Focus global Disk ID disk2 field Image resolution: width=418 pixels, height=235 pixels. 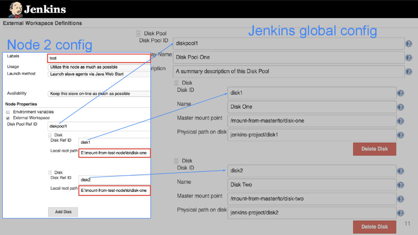click(x=312, y=171)
